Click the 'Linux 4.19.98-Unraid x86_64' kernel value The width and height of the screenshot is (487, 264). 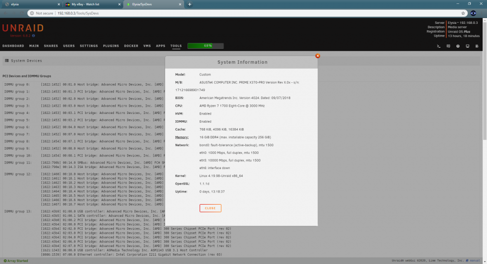point(221,176)
